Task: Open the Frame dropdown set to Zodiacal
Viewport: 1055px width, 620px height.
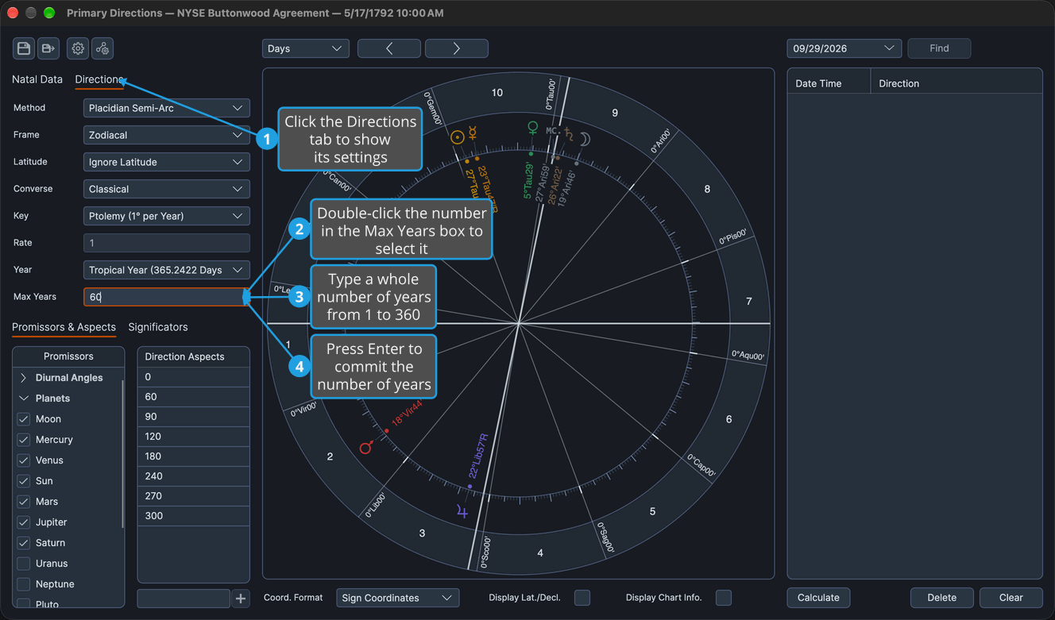Action: [167, 135]
